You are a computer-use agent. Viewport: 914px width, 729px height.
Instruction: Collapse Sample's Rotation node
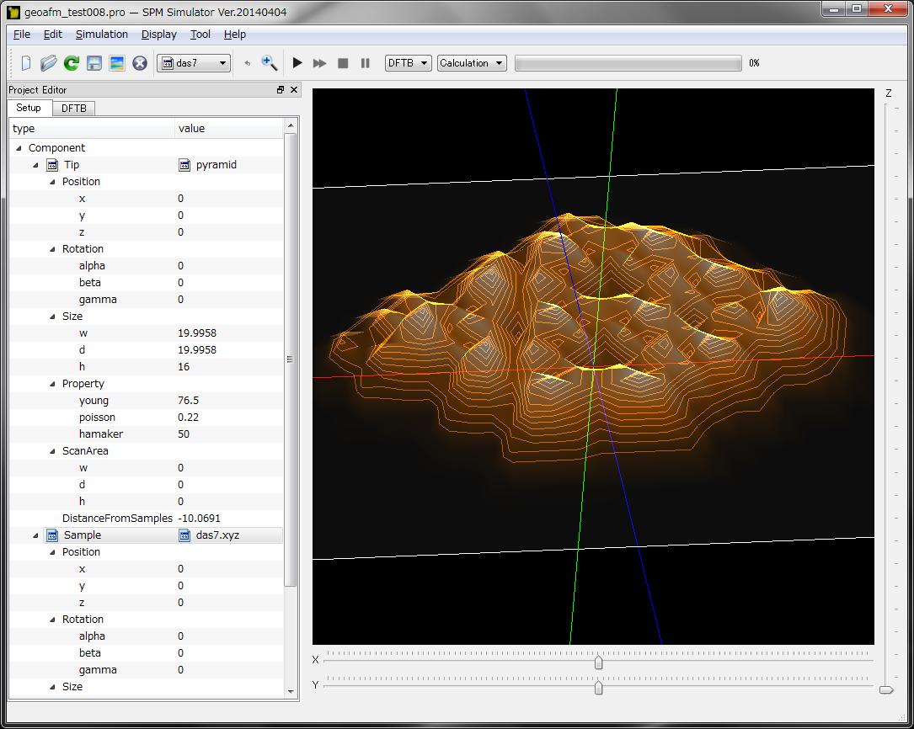[x=52, y=620]
